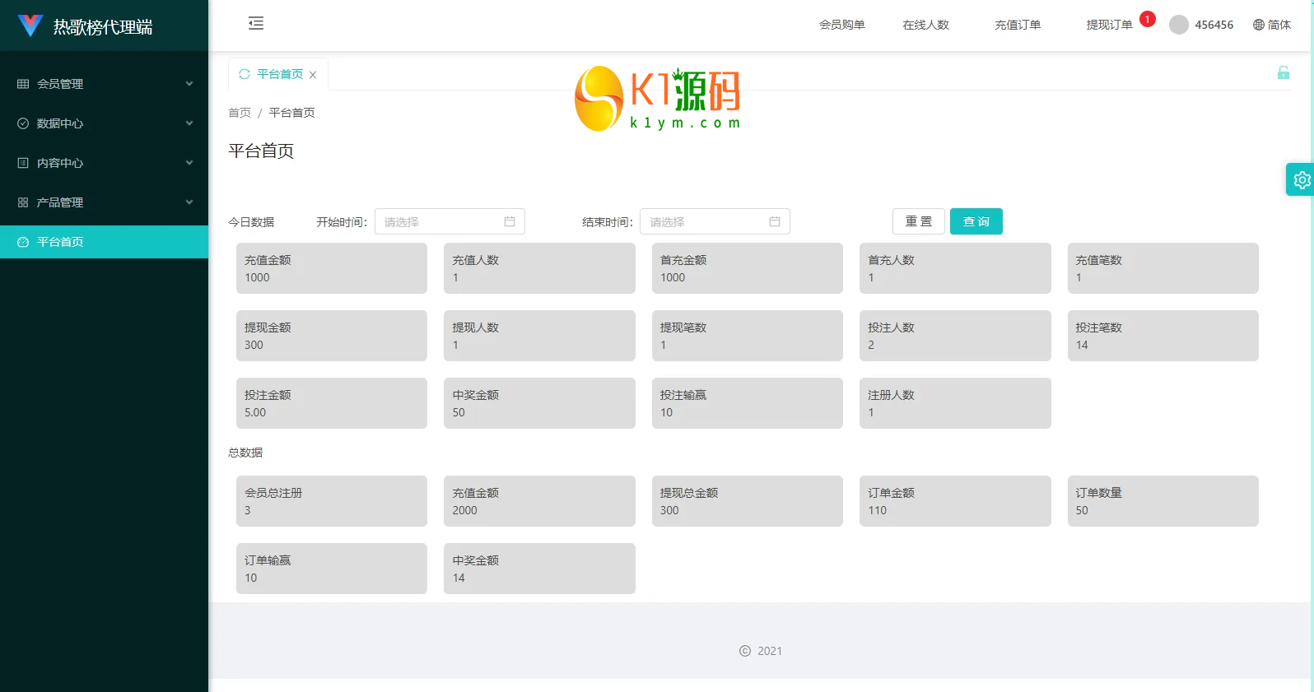Open the 结束时间 calendar icon
Screen dimensions: 1314x692
click(775, 221)
